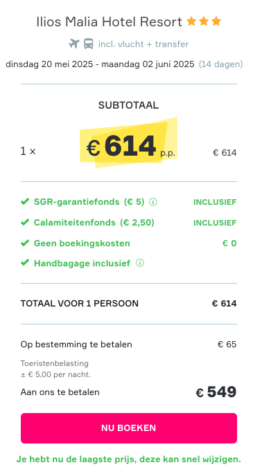Click TOTAAL VOOR 1 PERSOON row
This screenshot has width=253, height=476.
click(129, 304)
